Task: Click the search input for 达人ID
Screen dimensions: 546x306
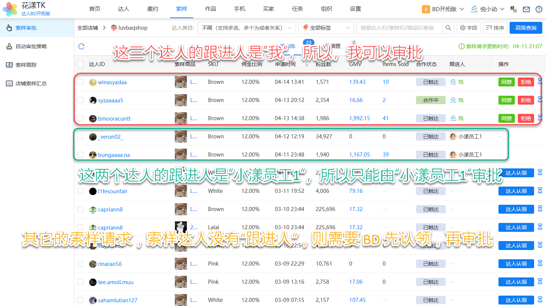Action: coord(399,28)
